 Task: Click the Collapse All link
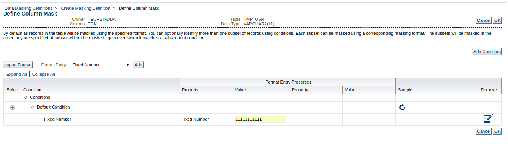click(x=43, y=74)
